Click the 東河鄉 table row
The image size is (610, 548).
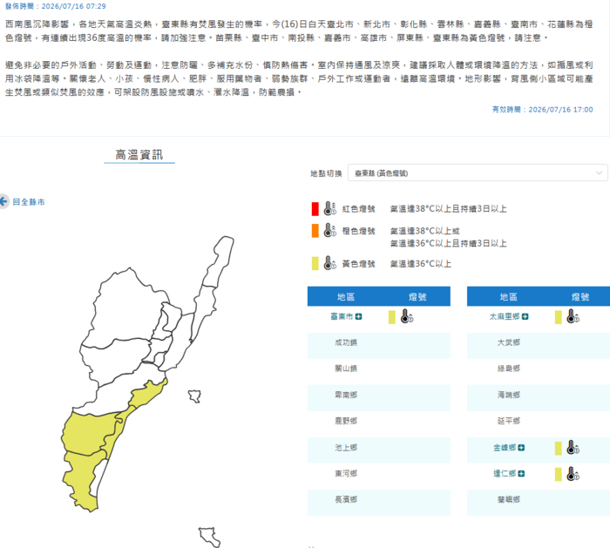tap(379, 477)
